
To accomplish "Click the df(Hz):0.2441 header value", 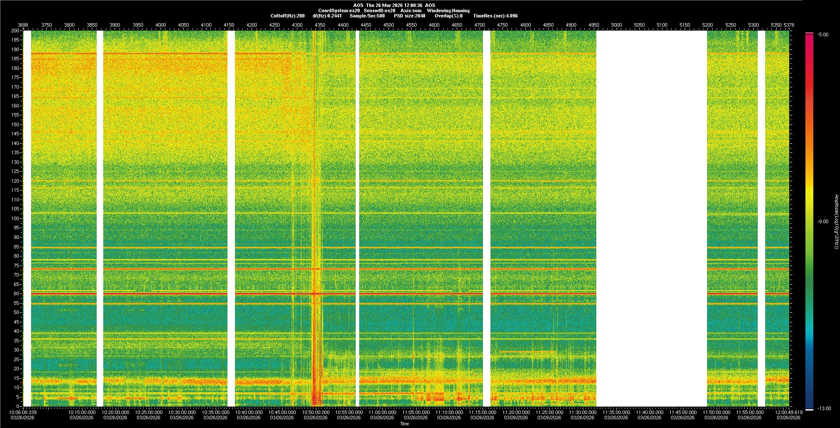I will tap(327, 16).
